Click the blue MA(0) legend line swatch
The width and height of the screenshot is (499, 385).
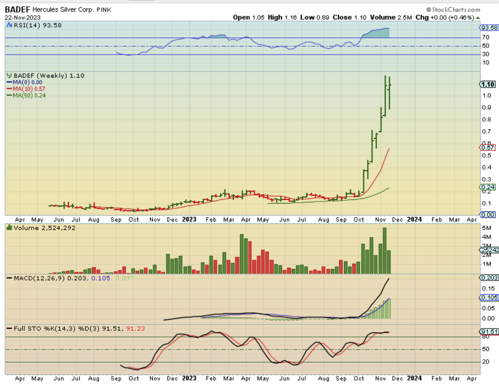click(x=9, y=82)
